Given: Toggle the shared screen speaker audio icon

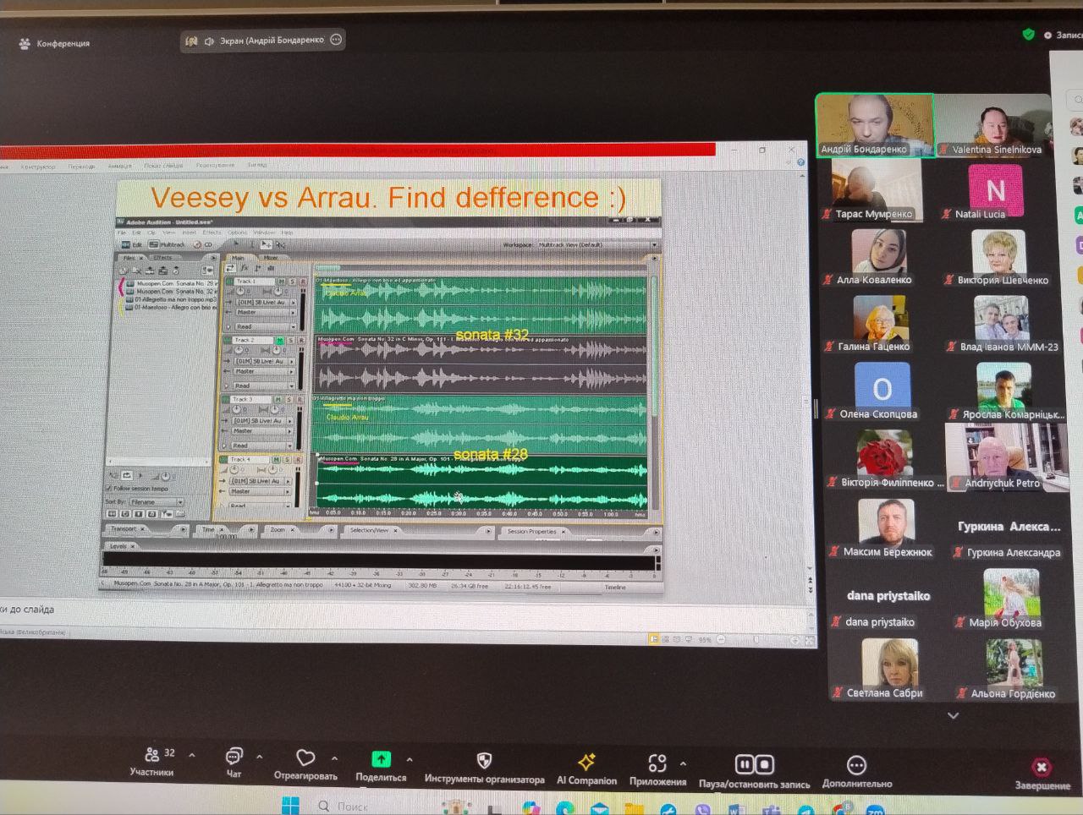Looking at the screenshot, I should [209, 40].
